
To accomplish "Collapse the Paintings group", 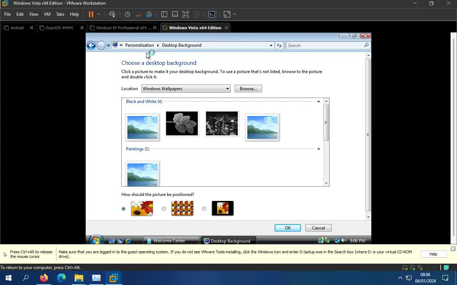I will point(318,149).
